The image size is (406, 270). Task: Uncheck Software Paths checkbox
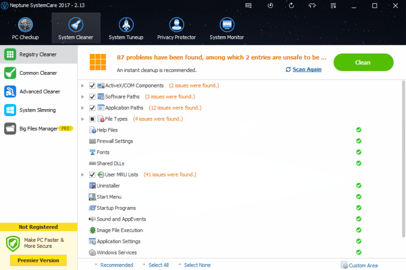[x=92, y=96]
